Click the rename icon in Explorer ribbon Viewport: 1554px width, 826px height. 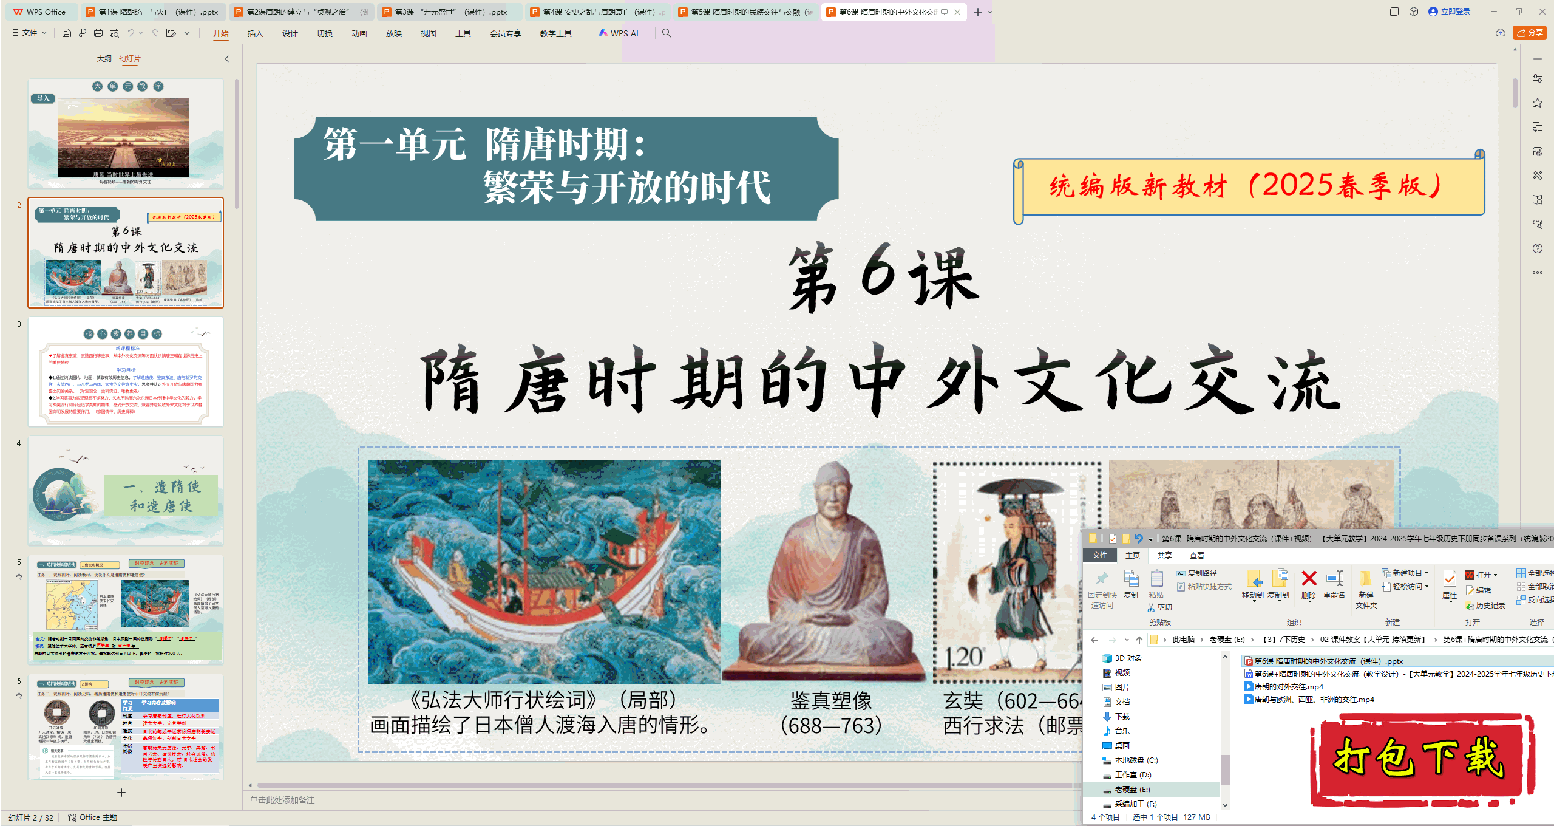[x=1334, y=578]
